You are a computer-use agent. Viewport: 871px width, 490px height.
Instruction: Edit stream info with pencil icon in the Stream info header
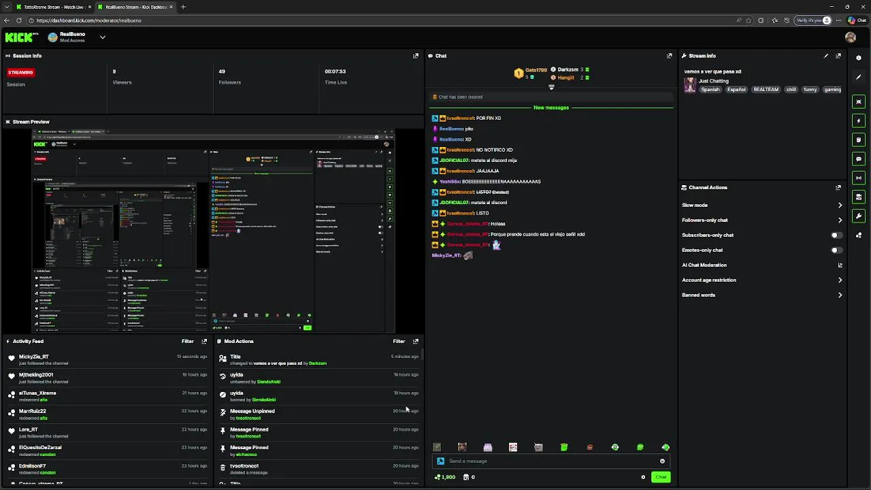(826, 56)
